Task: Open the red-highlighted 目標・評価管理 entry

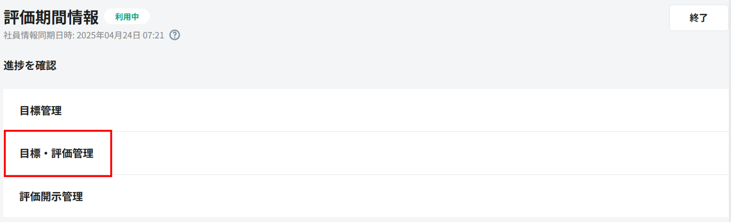Action: (x=57, y=153)
